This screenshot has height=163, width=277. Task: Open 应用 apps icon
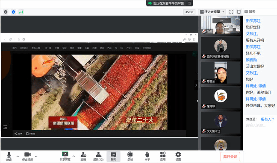tap(163, 156)
